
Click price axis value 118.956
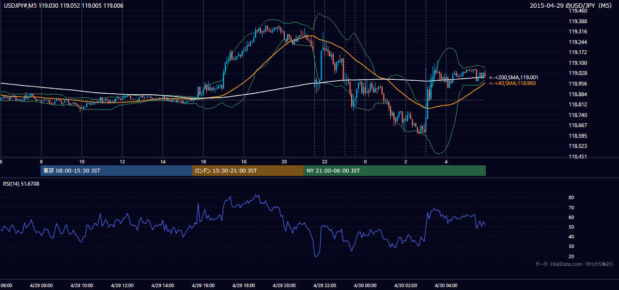coord(577,84)
